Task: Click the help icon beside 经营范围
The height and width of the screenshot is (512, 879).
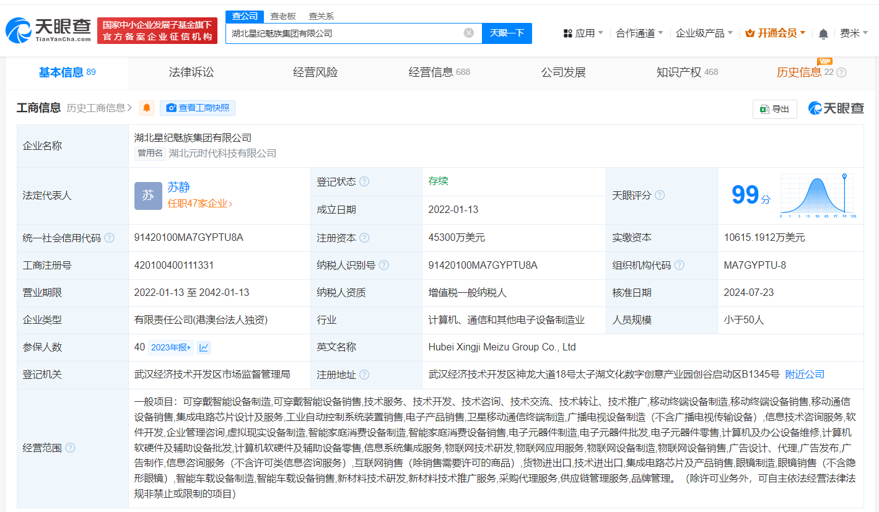Action: pyautogui.click(x=71, y=448)
